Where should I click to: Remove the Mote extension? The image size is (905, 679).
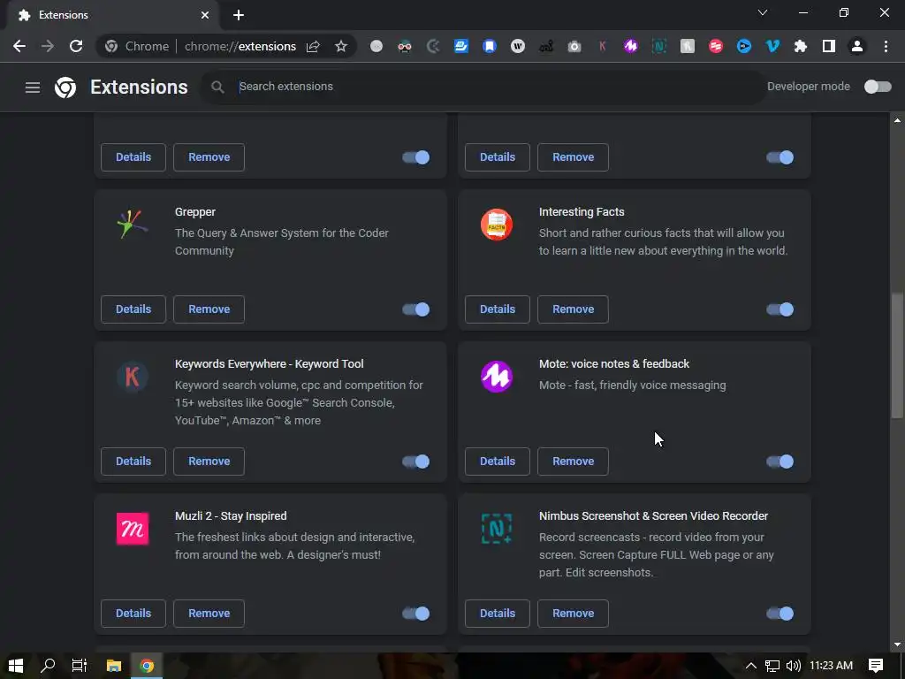click(573, 462)
